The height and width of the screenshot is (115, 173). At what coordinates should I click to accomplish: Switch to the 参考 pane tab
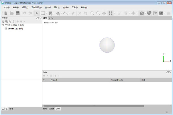pyautogui.click(x=11, y=109)
